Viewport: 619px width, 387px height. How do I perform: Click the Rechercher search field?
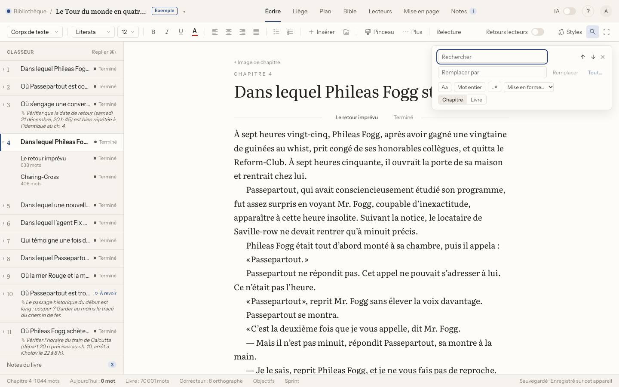point(492,57)
